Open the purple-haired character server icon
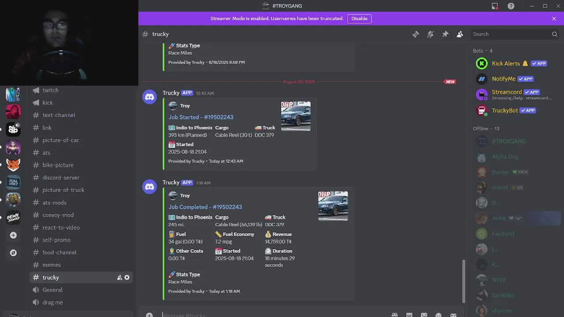 click(13, 147)
